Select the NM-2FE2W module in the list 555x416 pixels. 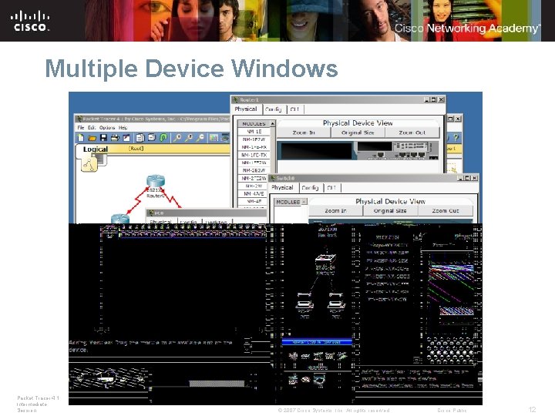coord(254,178)
